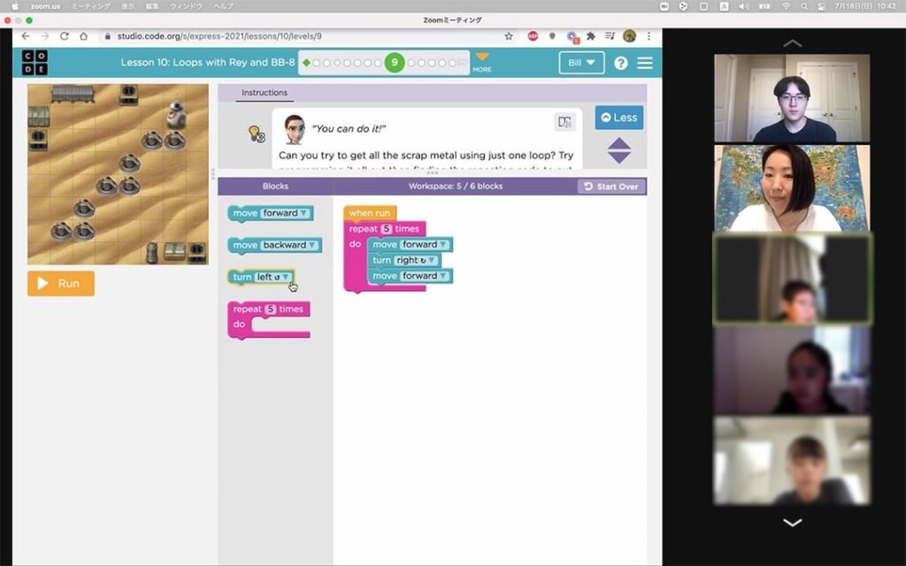
Task: Click the padlock icon in the address bar
Action: (107, 35)
